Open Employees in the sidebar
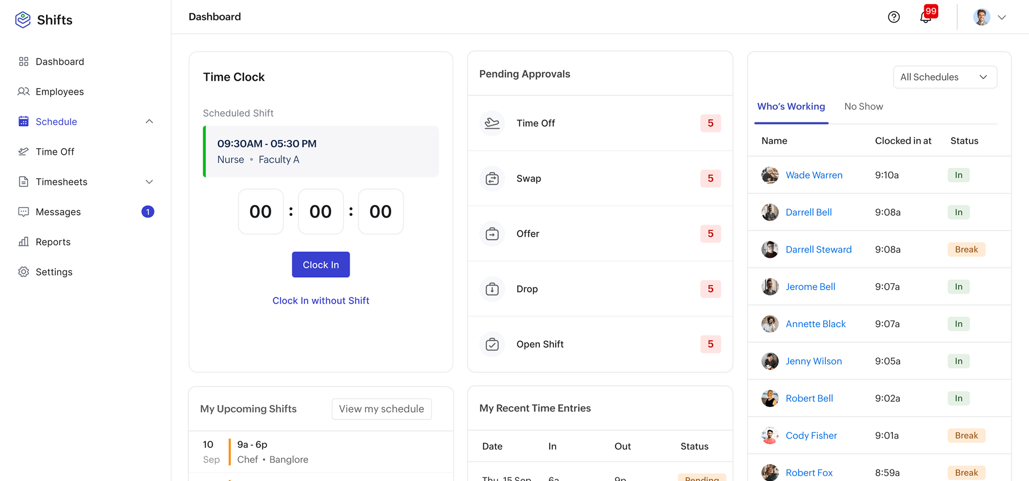The height and width of the screenshot is (481, 1029). point(60,91)
